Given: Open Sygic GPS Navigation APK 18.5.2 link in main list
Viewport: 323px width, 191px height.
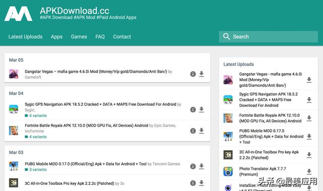Looking at the screenshot, I should (100, 104).
